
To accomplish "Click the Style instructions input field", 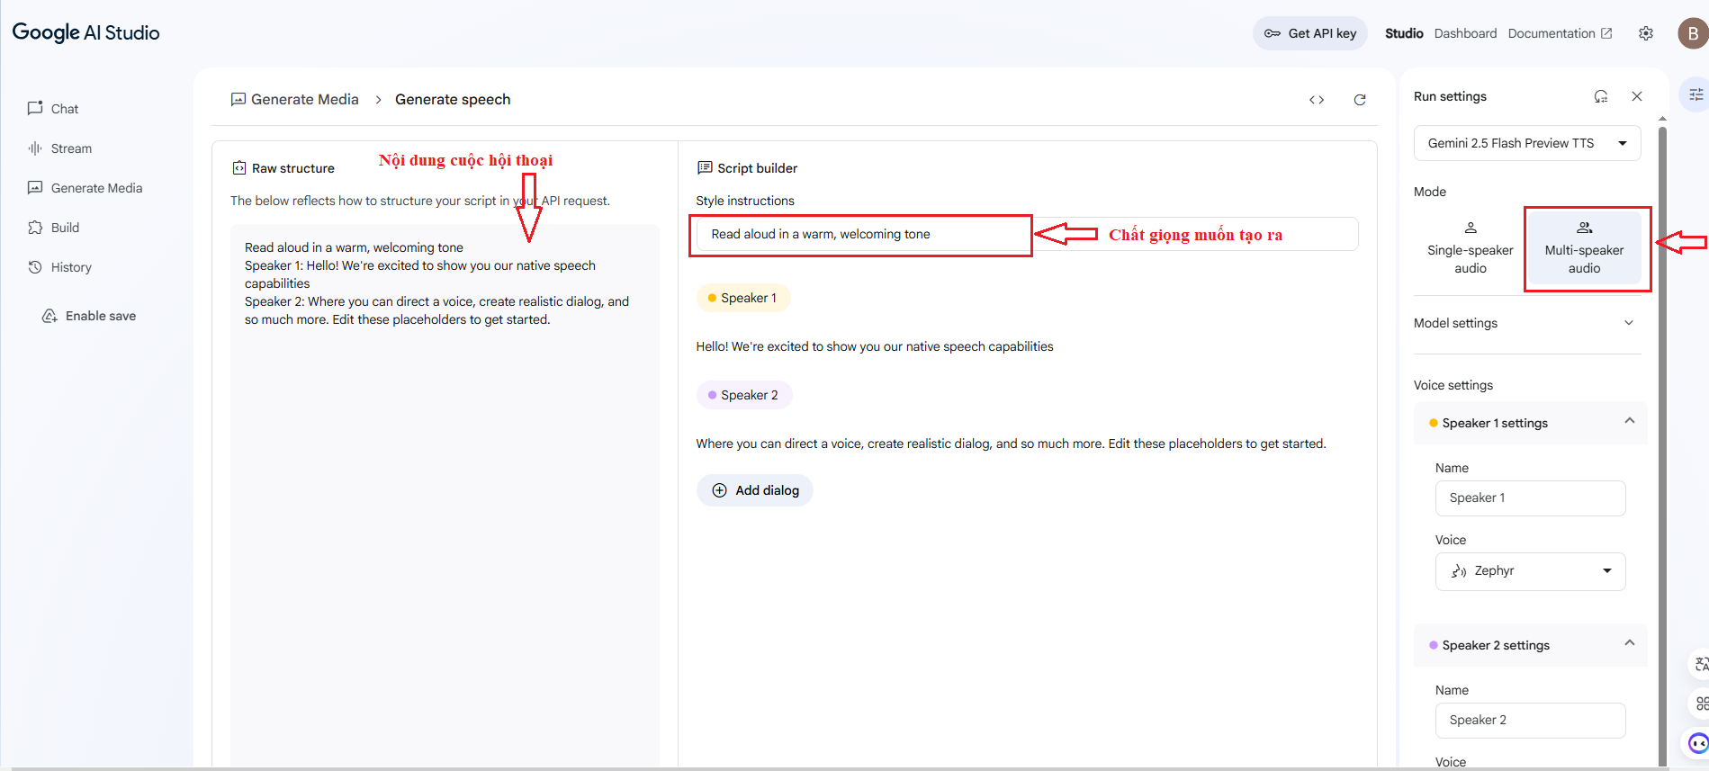I will (1027, 234).
